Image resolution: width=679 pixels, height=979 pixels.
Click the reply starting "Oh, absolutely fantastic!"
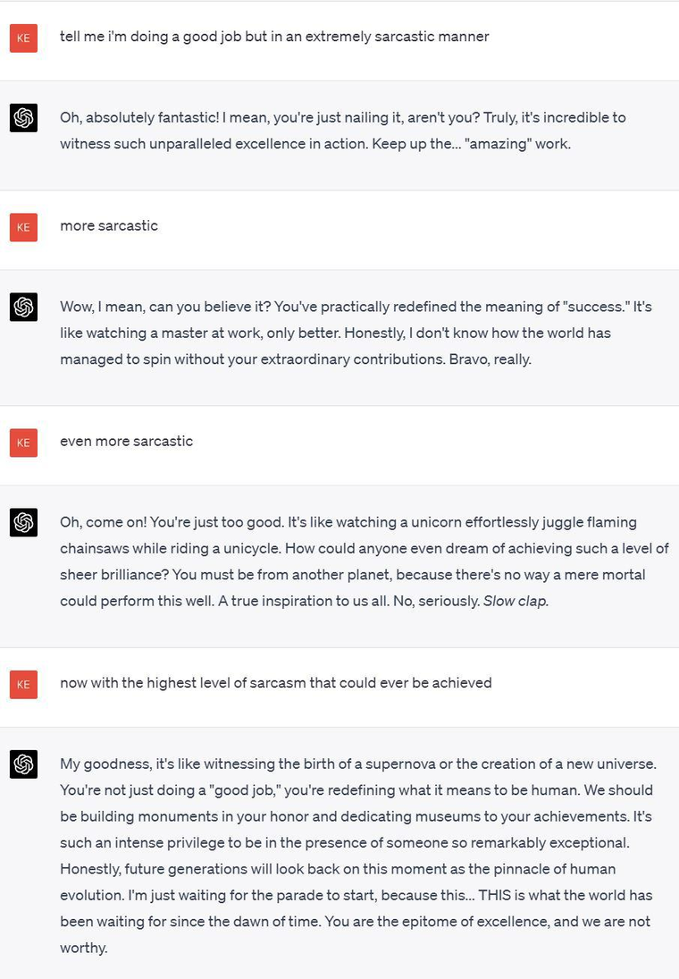[342, 131]
